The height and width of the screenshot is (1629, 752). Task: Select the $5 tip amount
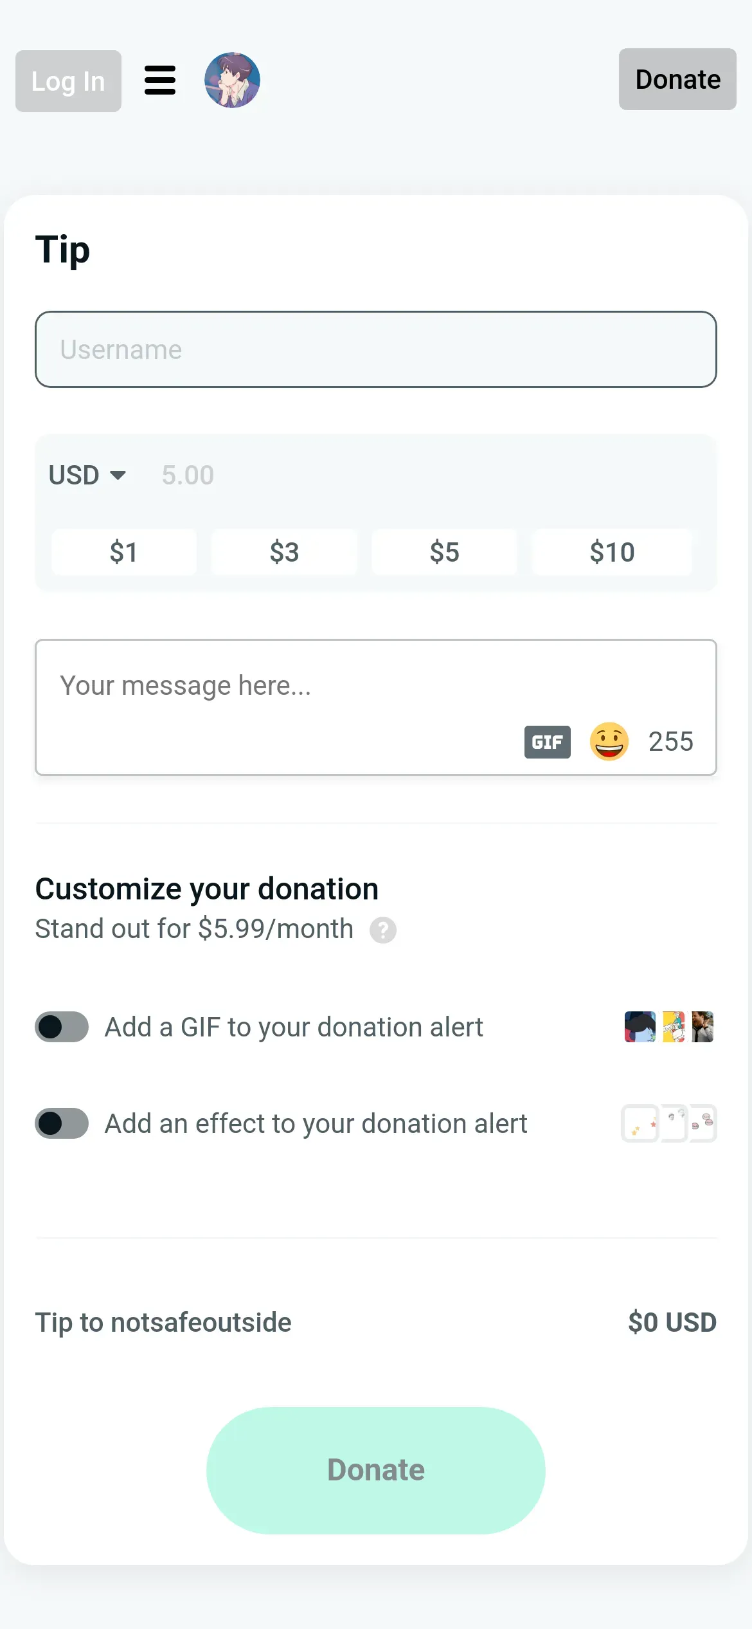tap(444, 552)
